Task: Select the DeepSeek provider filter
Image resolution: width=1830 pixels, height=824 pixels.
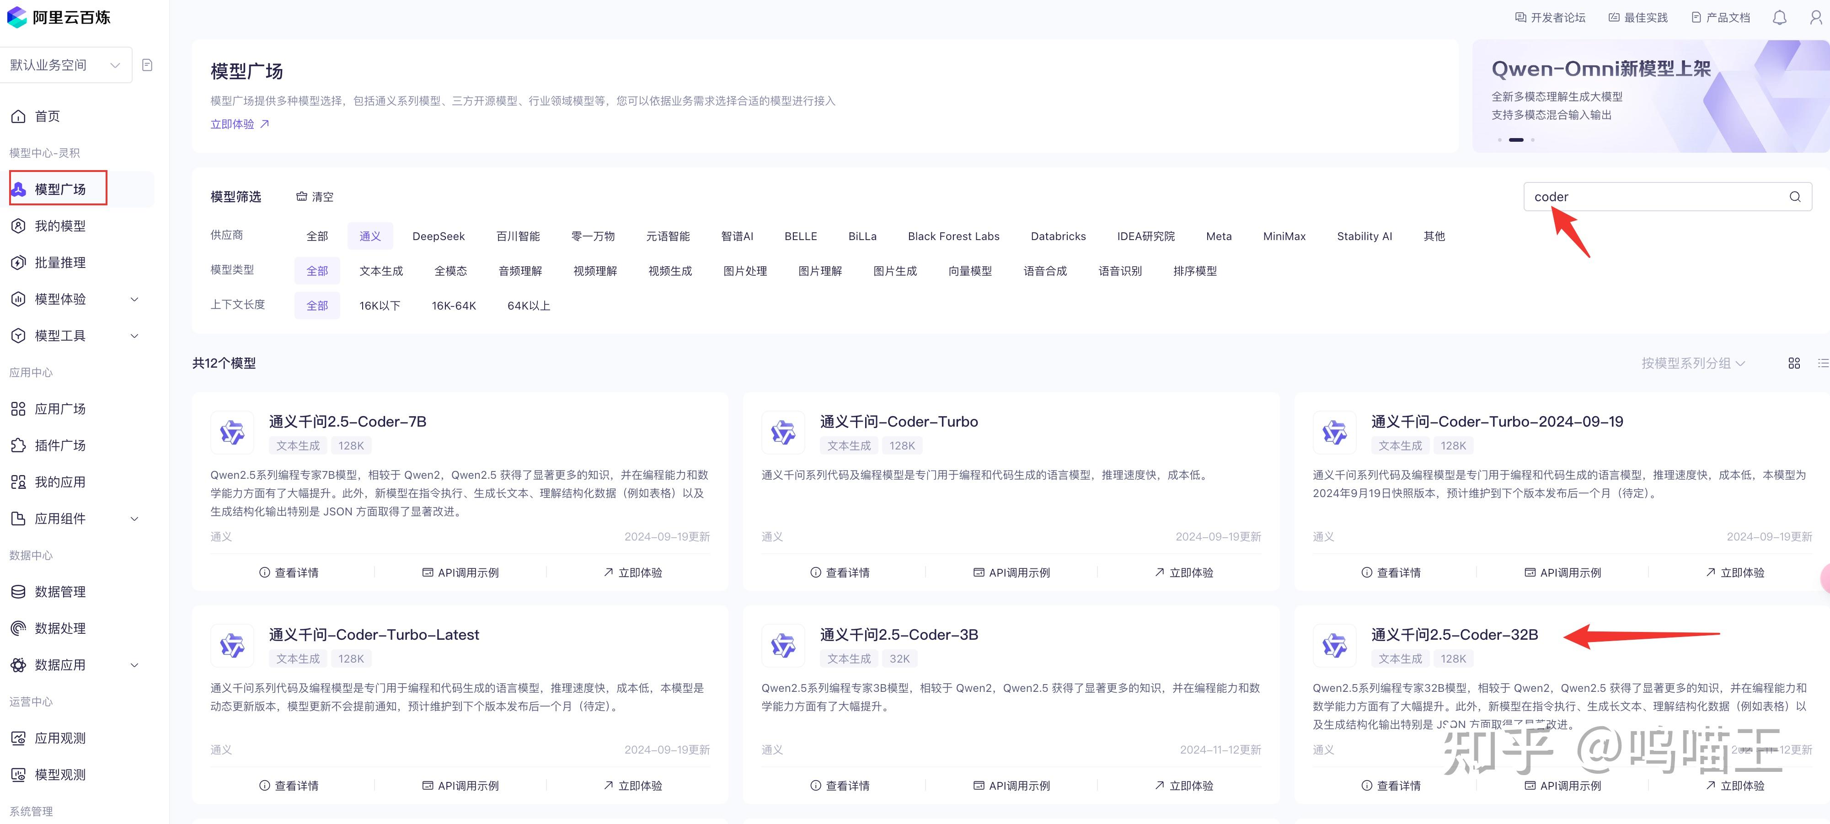Action: [x=439, y=236]
